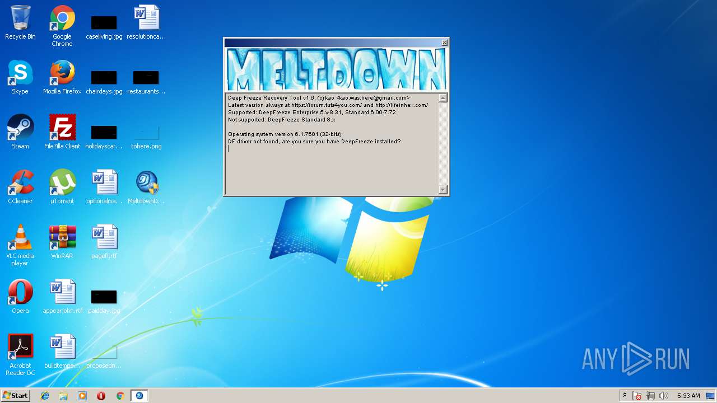Click the MELTDOWN banner image

[x=336, y=69]
